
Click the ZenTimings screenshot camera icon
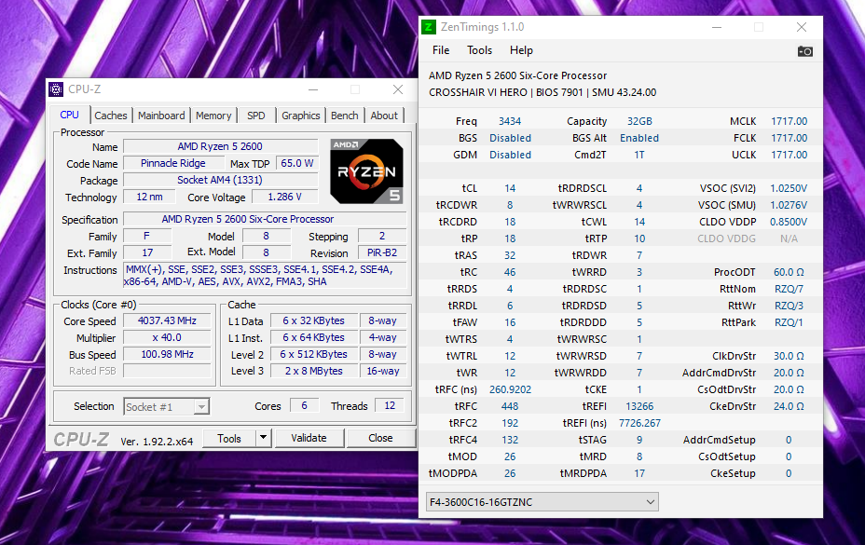(x=804, y=51)
